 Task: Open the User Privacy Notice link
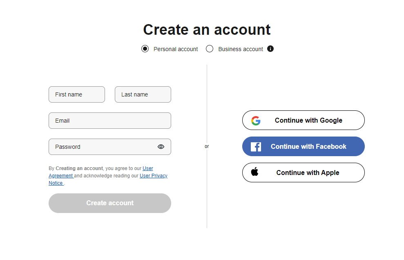(153, 176)
